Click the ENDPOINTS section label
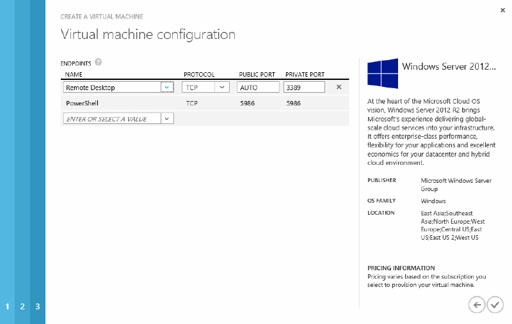512x324 pixels. 76,63
